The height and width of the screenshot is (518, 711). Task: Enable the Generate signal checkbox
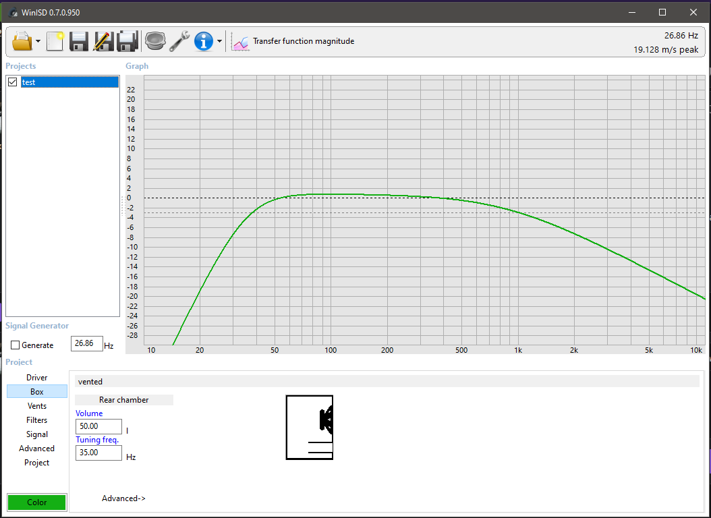pyautogui.click(x=15, y=345)
